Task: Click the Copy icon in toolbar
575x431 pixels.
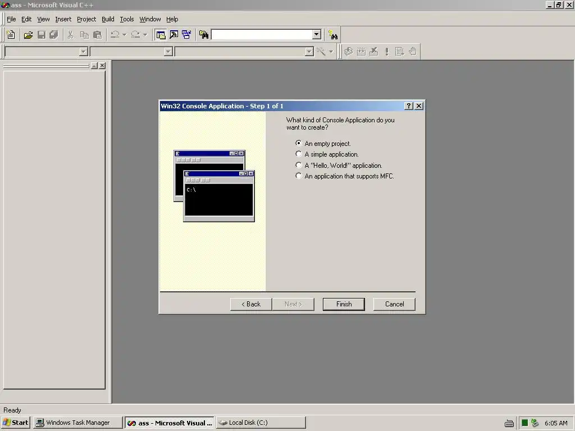Action: click(x=84, y=35)
